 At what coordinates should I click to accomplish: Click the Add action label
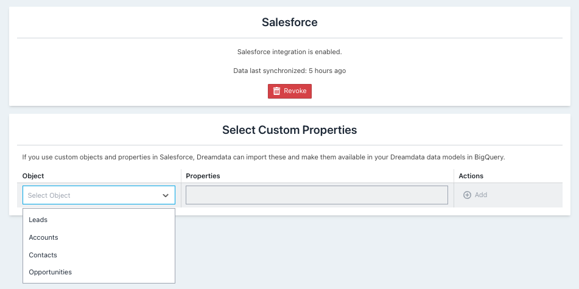tap(481, 195)
